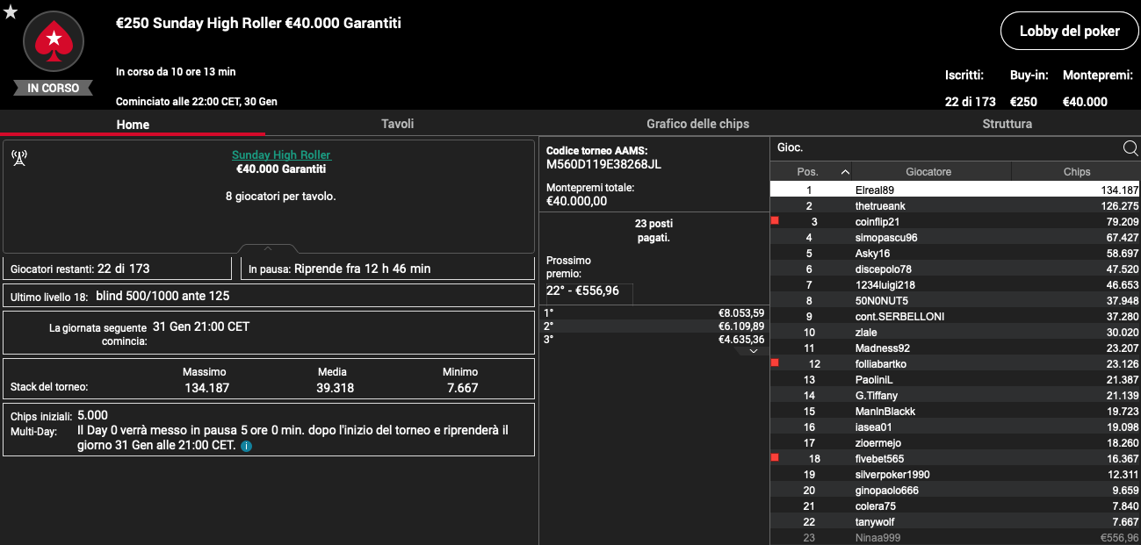1141x545 pixels.
Task: Select player cont.SERBELLONI
Action: click(x=955, y=316)
